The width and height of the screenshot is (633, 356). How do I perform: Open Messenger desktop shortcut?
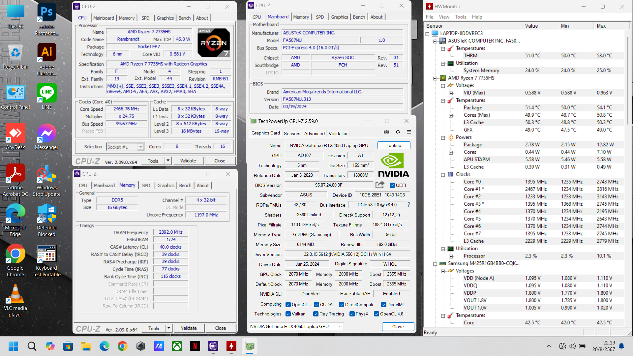point(46,137)
